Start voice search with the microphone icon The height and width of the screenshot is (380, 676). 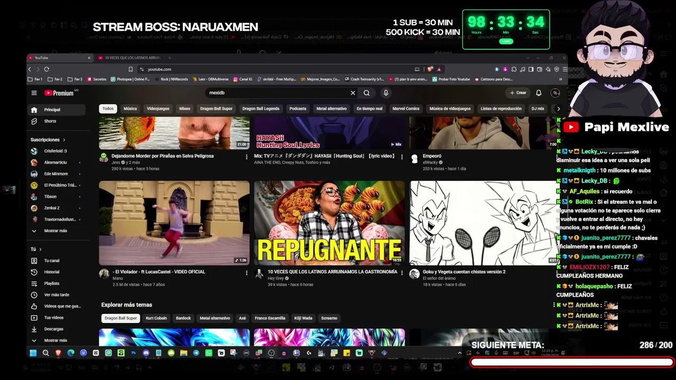386,93
